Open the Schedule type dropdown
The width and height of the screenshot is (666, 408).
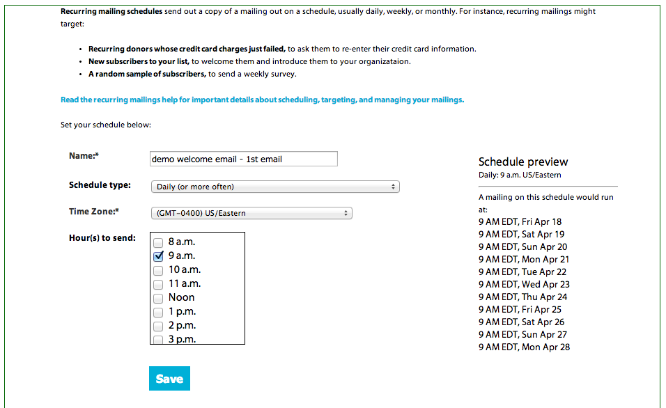[x=275, y=187]
